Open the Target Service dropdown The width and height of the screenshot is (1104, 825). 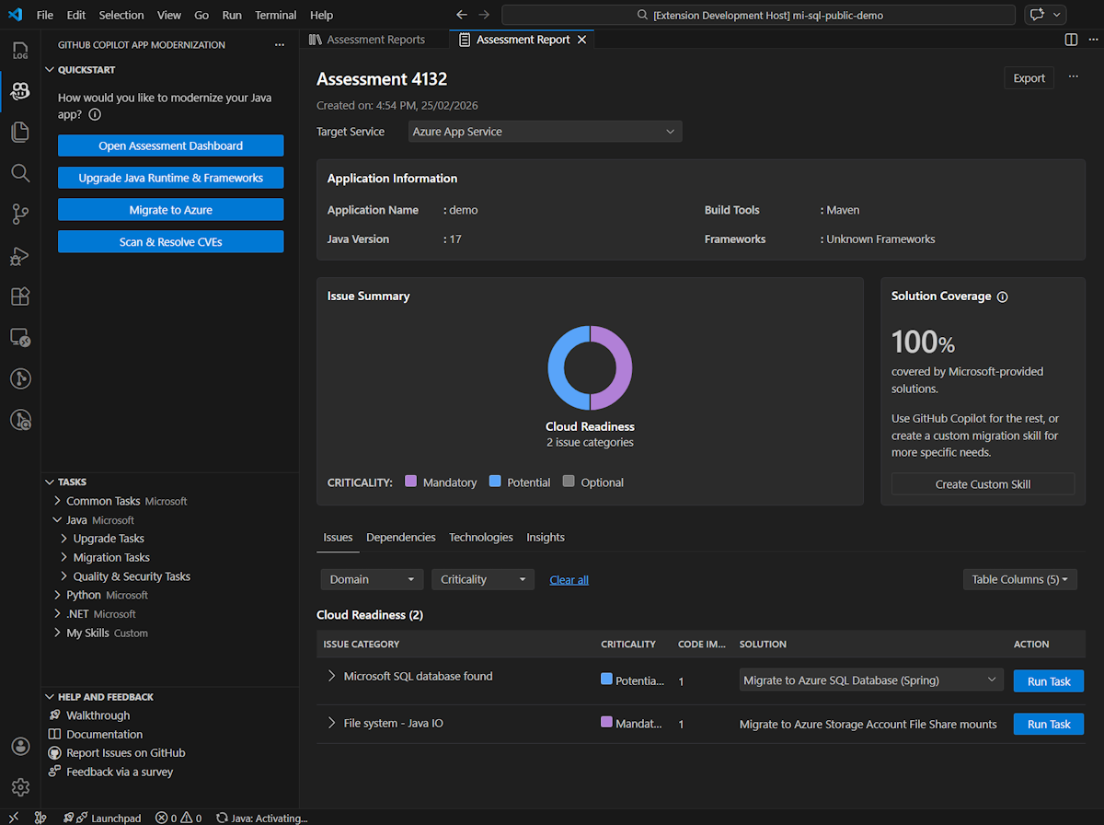click(545, 132)
